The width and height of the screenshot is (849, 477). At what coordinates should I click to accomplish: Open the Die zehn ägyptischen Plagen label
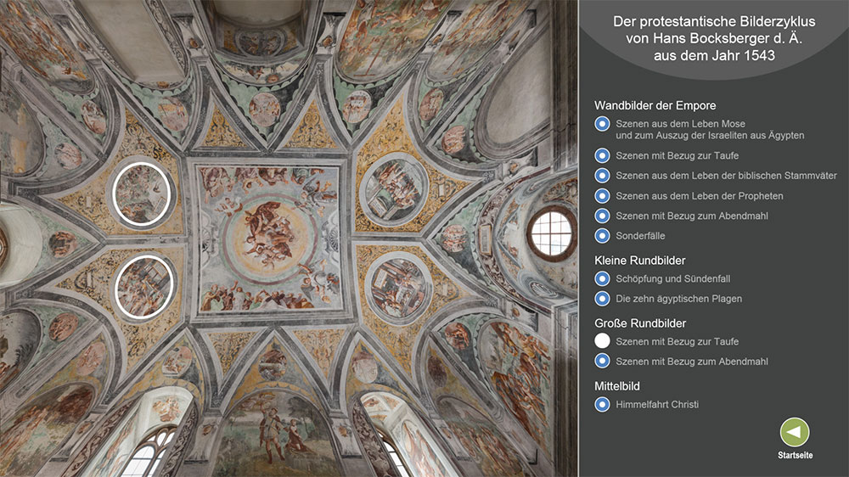click(678, 299)
